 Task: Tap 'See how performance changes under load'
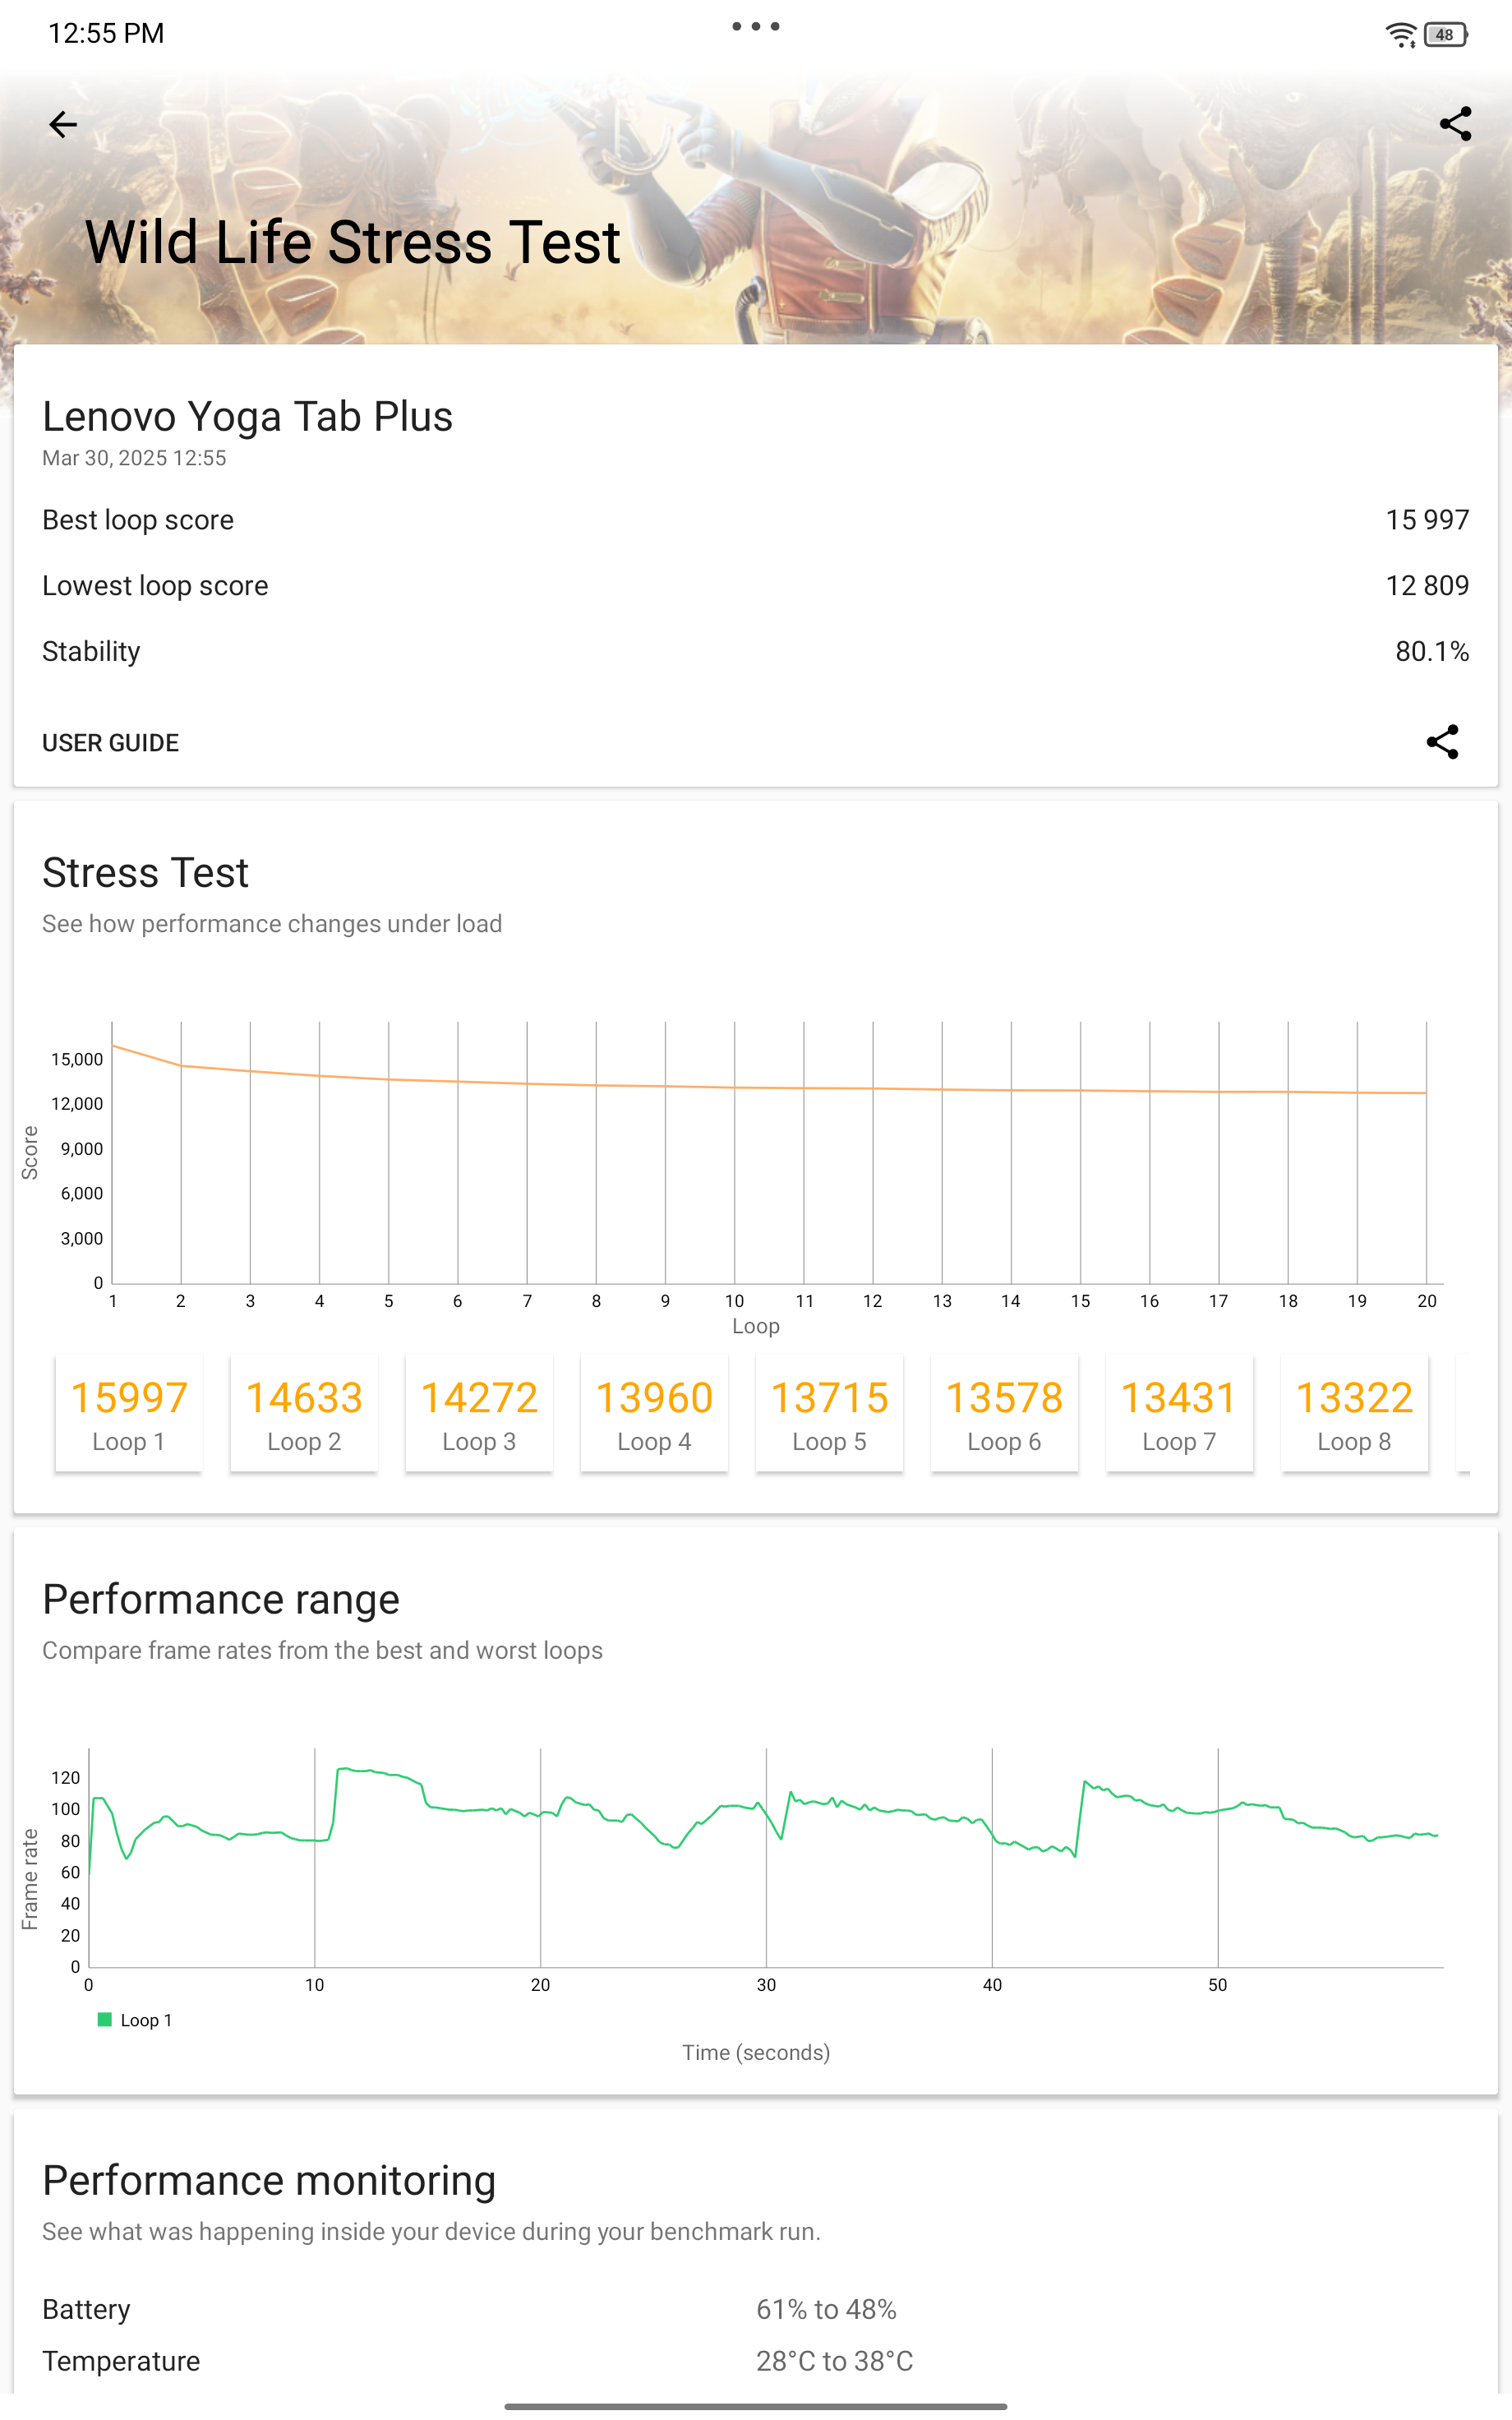272,924
